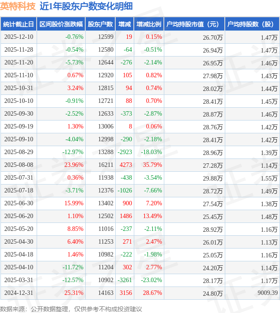Click the 23.96% price change value

click(74, 165)
